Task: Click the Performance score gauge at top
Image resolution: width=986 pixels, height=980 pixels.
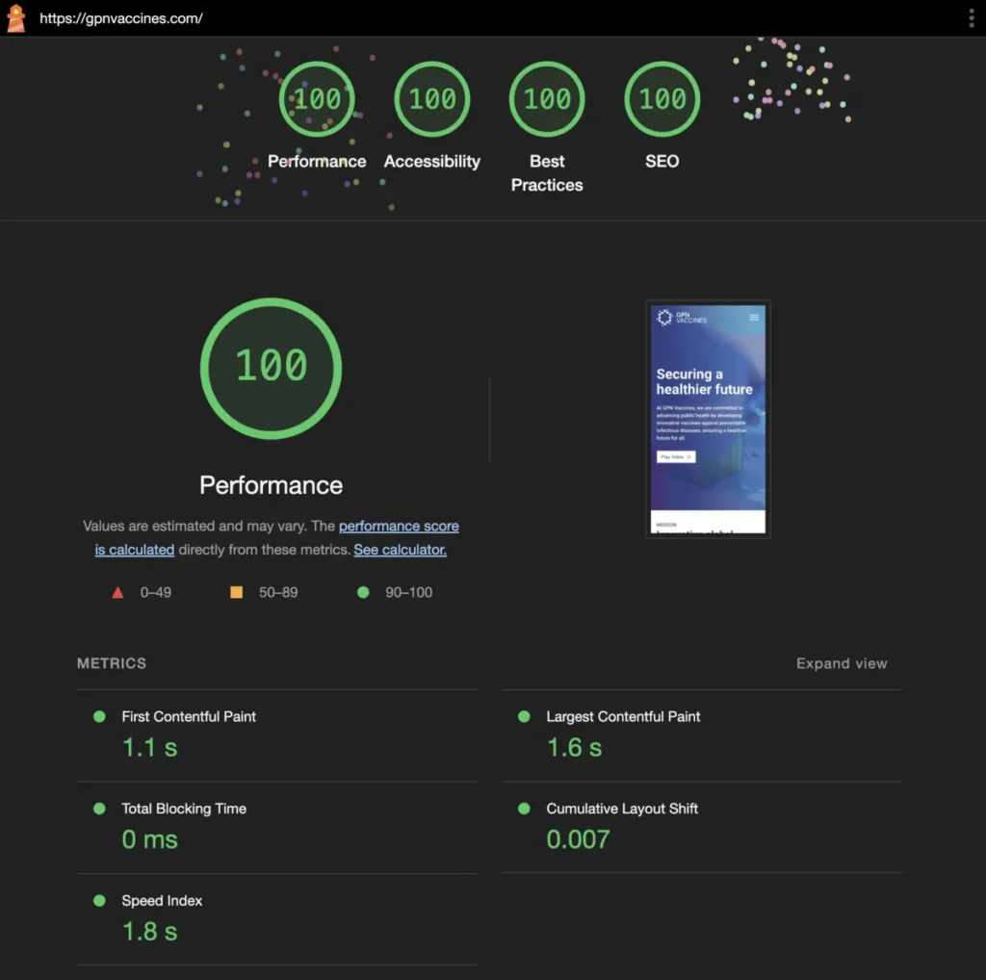Action: [317, 99]
